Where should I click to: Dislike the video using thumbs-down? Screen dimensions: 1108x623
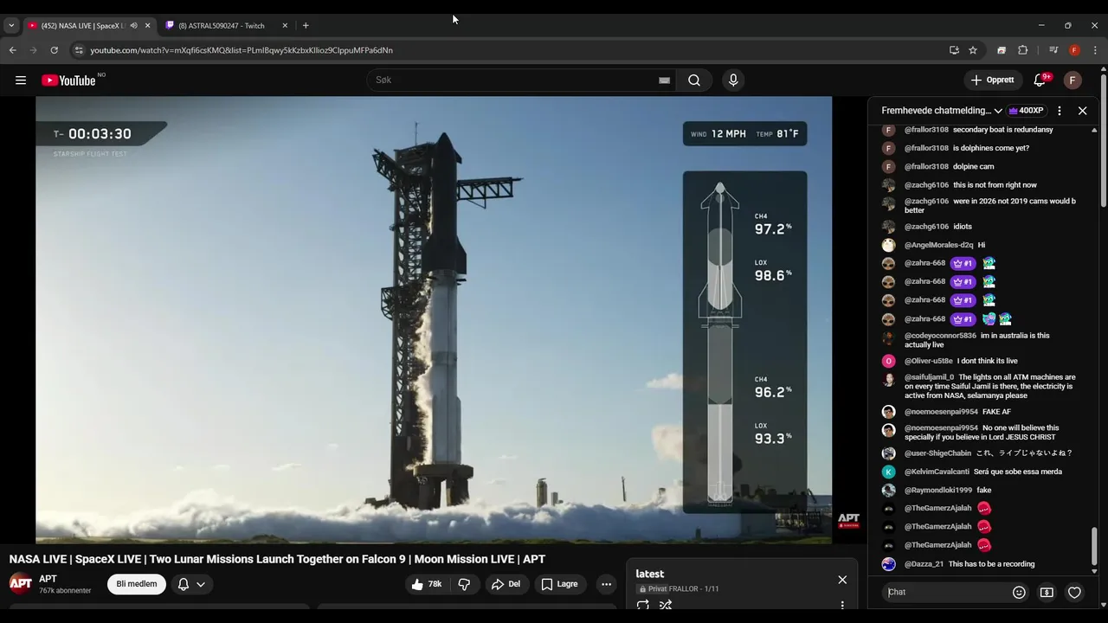coord(464,584)
